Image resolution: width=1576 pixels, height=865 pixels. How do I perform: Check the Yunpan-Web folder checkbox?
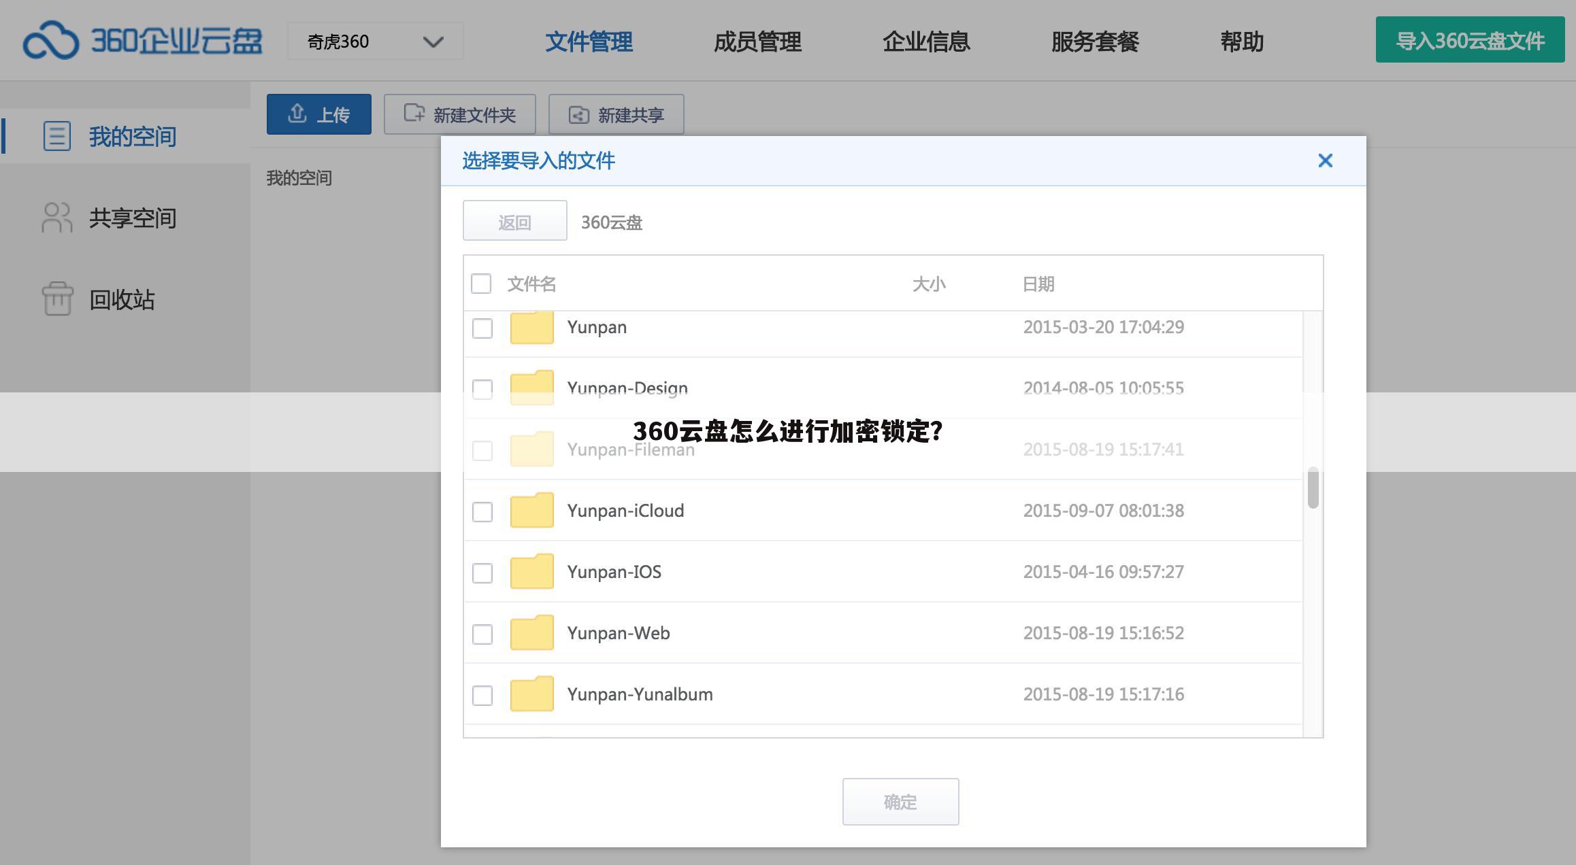pyautogui.click(x=482, y=634)
